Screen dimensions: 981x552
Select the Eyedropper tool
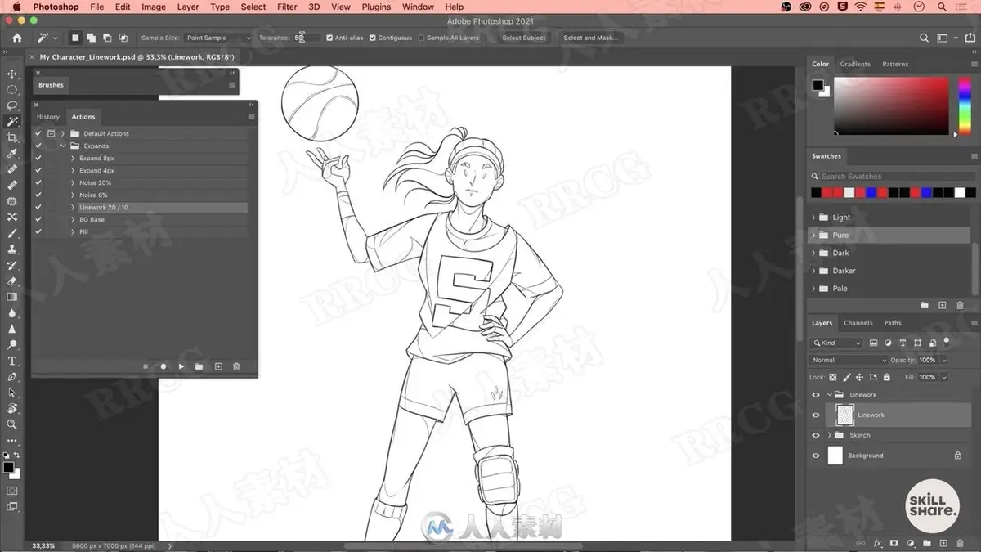(12, 153)
